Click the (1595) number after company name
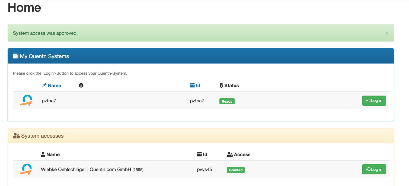Viewport: 409px width, 186px height. 138,170
